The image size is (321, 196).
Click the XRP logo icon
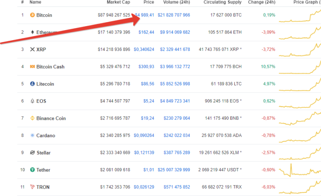(32, 49)
